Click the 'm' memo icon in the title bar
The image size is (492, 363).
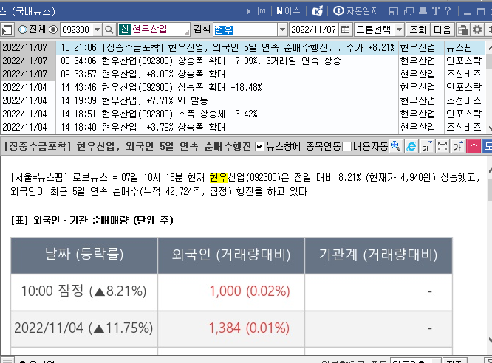click(262, 11)
